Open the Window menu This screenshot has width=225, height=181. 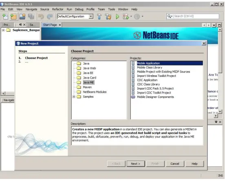[123, 9]
